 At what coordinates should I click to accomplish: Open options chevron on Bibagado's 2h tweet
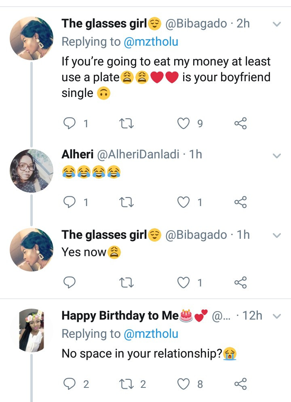tap(277, 24)
